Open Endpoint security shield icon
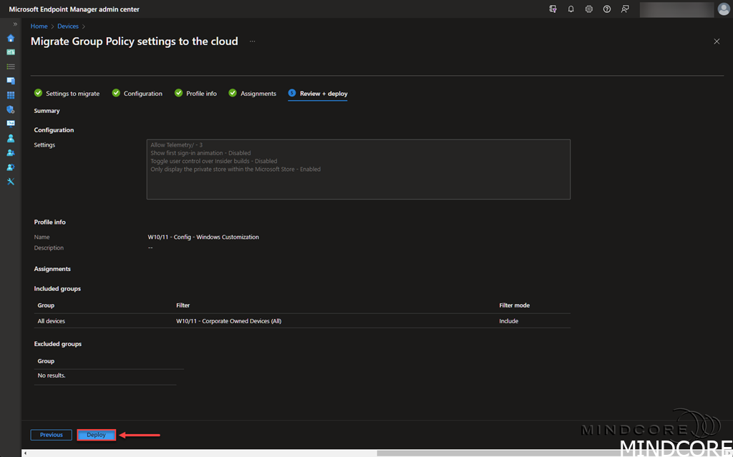733x457 pixels. [11, 109]
